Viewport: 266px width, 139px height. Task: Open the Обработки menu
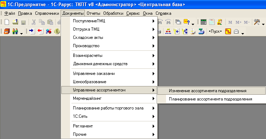click(113, 13)
